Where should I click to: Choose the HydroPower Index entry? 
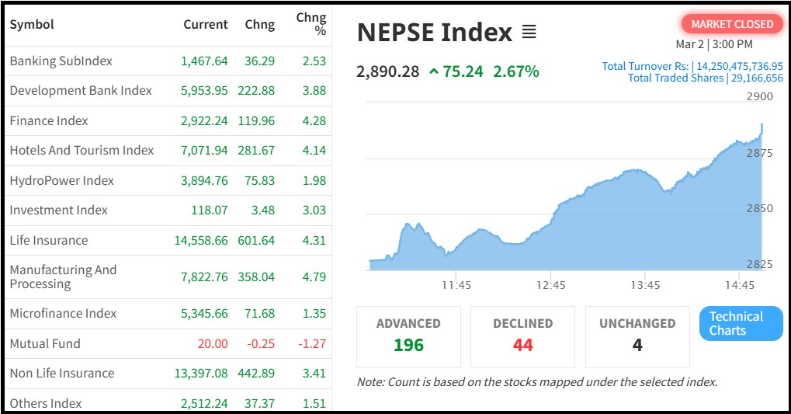(x=62, y=180)
